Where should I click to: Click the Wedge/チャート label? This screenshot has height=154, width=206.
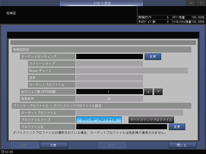click(x=52, y=71)
